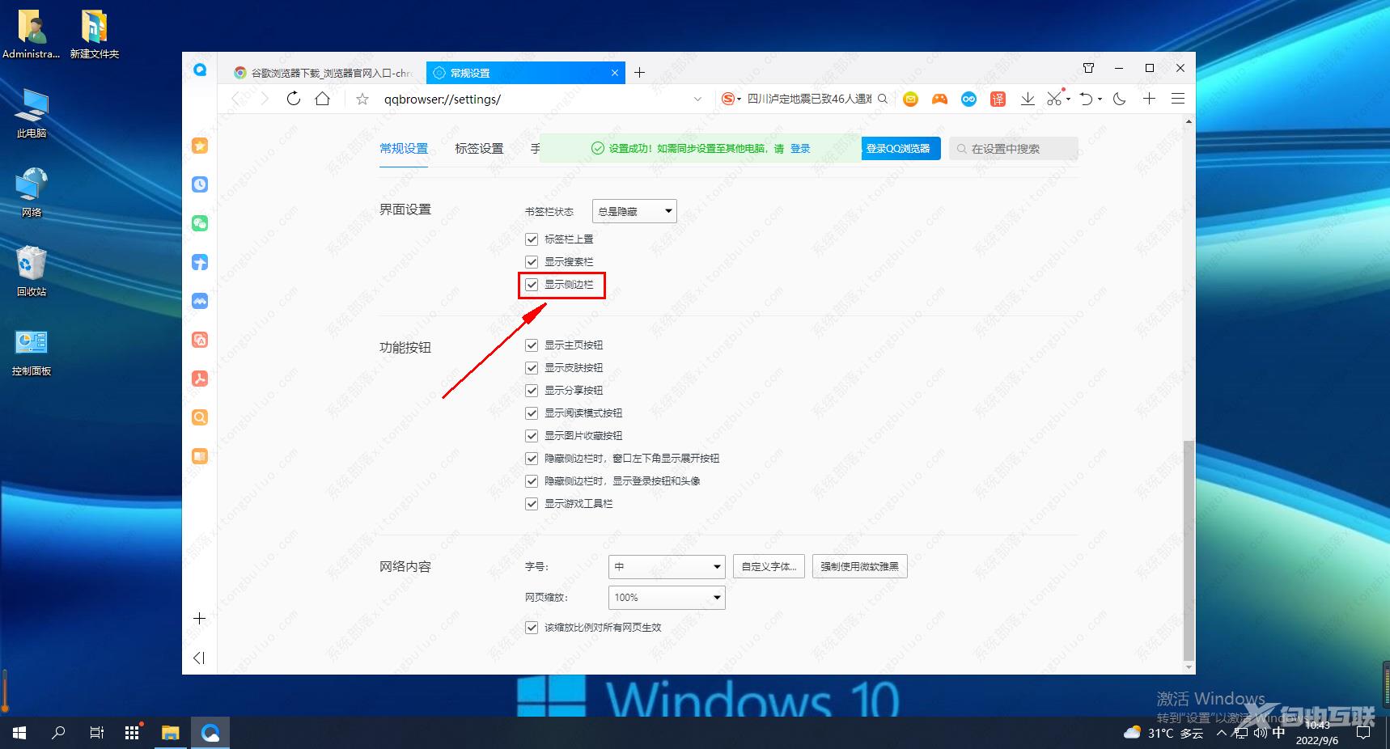The width and height of the screenshot is (1390, 749).
Task: Click the plus icon in the right toolbar
Action: point(1149,99)
